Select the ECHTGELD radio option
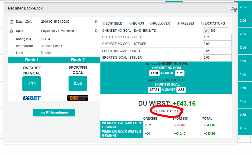The image size is (252, 155). point(104,23)
